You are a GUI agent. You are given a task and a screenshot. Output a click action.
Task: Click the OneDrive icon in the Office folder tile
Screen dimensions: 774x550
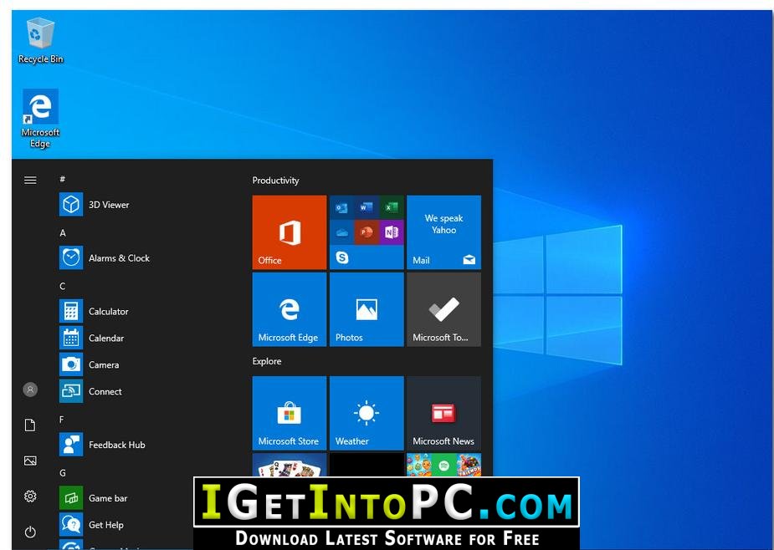pyautogui.click(x=341, y=232)
